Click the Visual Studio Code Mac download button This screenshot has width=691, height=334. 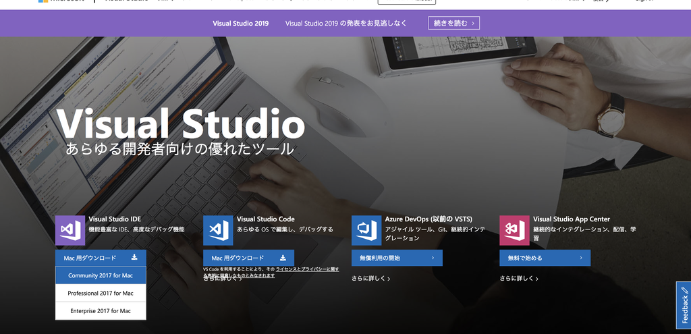pos(248,258)
